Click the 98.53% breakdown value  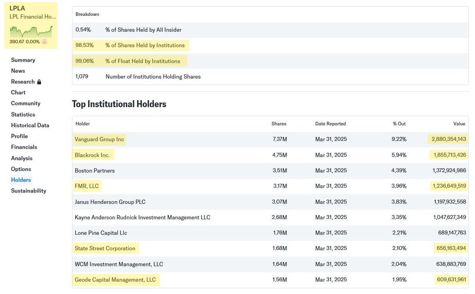click(84, 45)
